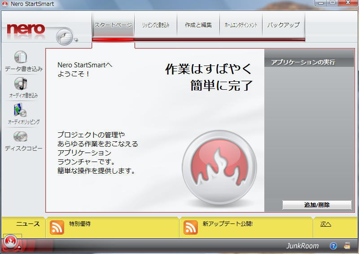359x254 pixels.
Task: Open the 特別優待 news item
Action: 80,223
